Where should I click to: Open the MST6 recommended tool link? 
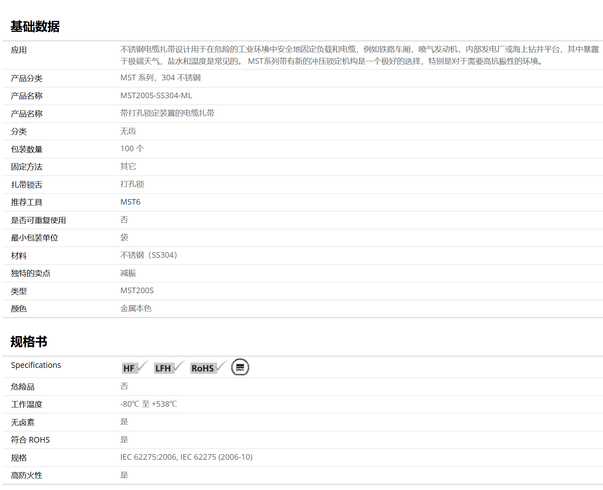coord(130,202)
